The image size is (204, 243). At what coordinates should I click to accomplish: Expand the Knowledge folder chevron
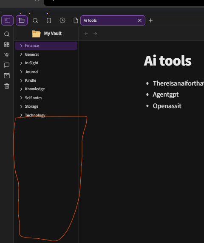point(21,89)
